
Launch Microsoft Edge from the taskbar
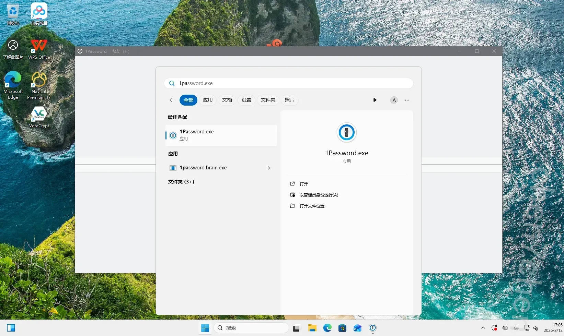point(327,328)
